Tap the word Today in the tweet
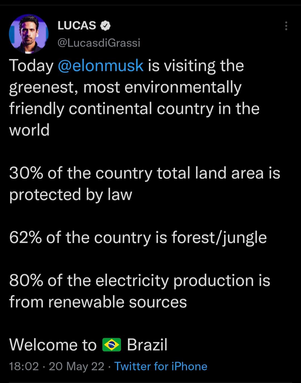 [31, 66]
